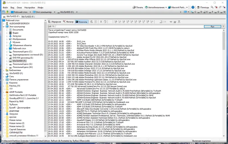Open the WinToHDD (F:) address dropdown arrow
228x144 pixels.
pos(77,12)
